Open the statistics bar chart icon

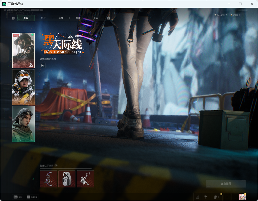197,197
